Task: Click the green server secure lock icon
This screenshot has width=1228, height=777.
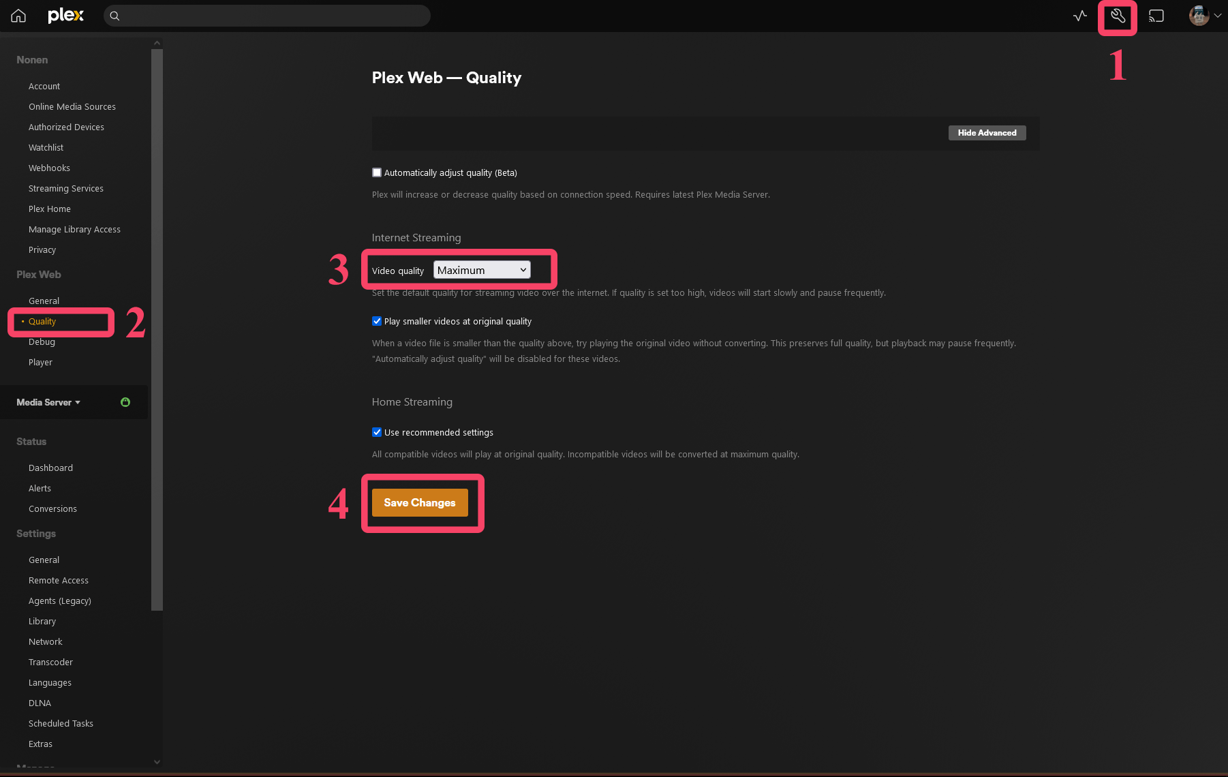Action: 125,402
